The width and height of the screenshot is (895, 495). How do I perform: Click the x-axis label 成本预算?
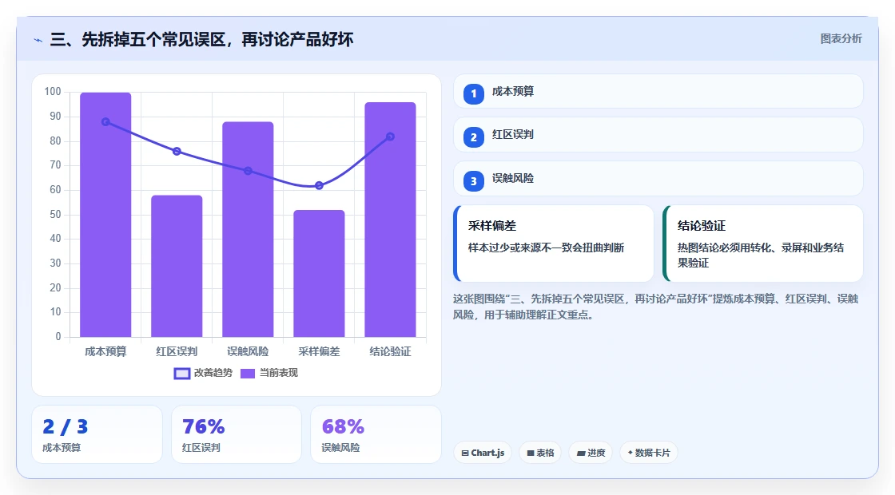tap(105, 351)
